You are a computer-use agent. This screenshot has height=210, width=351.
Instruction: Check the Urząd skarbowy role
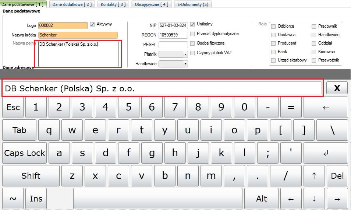pos(273,60)
